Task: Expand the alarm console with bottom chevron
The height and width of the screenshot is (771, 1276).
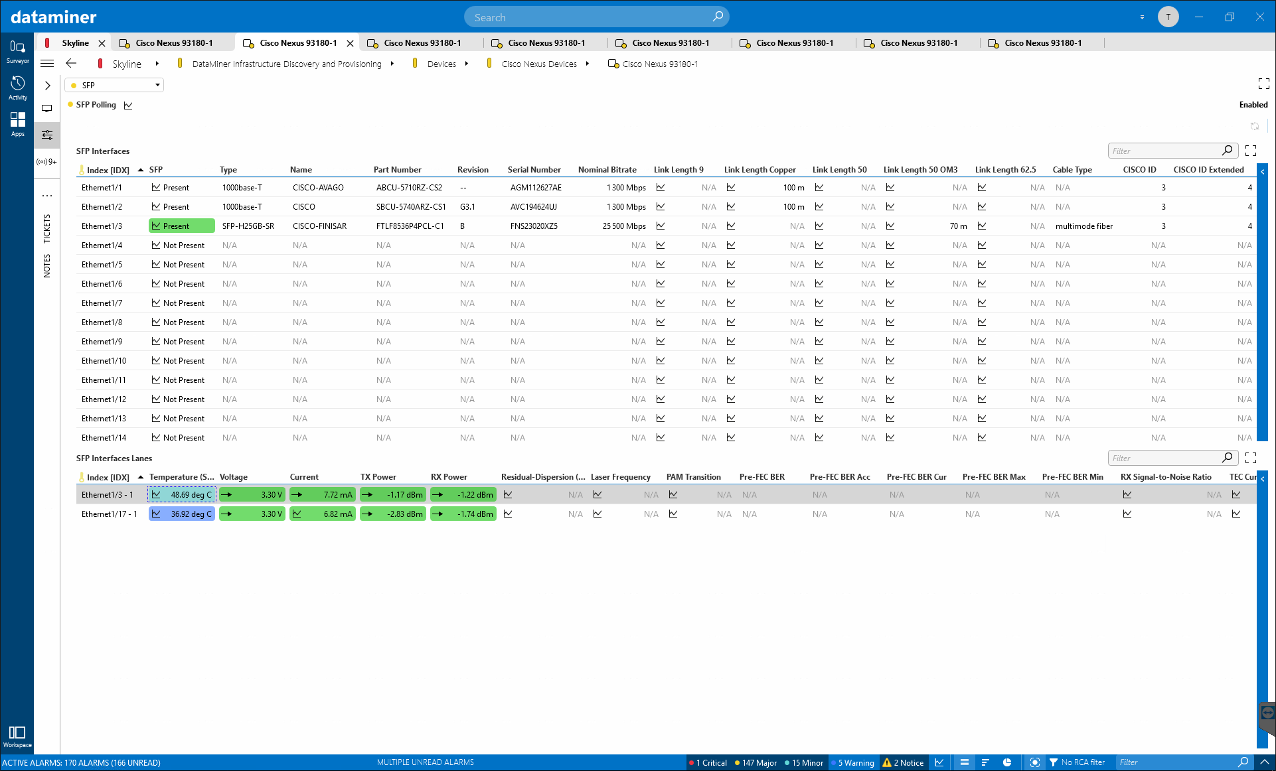Action: (x=1265, y=763)
